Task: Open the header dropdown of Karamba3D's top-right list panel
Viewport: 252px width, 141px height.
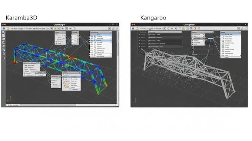Action: (x=110, y=32)
